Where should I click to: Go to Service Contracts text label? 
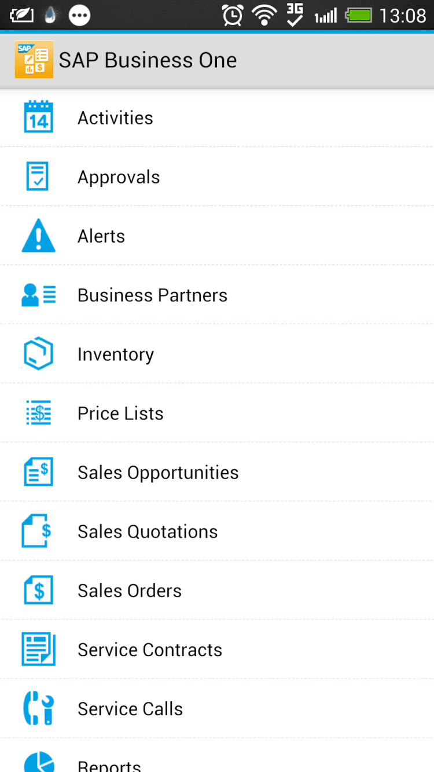click(x=150, y=650)
